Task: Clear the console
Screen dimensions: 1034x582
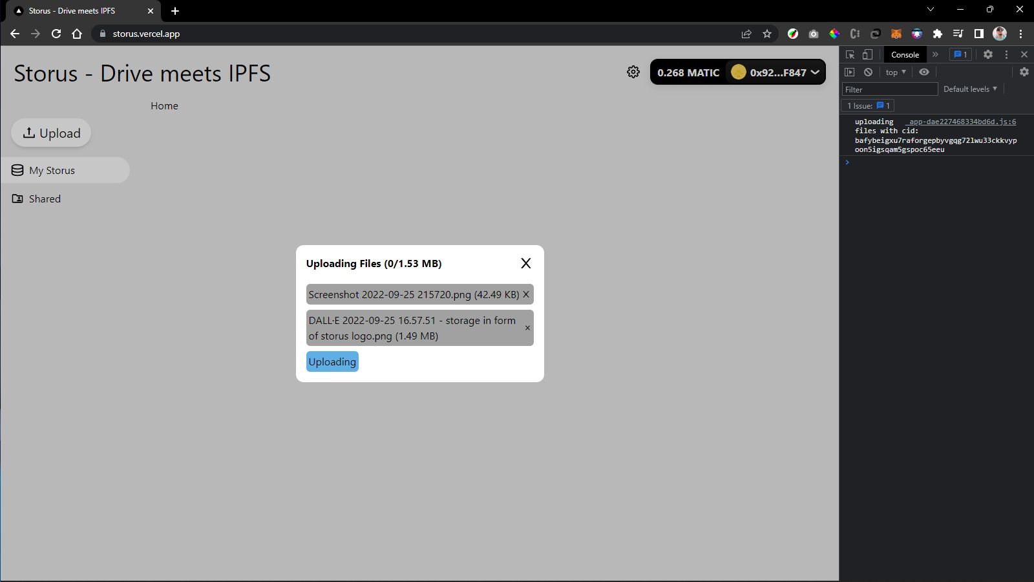Action: pos(869,72)
